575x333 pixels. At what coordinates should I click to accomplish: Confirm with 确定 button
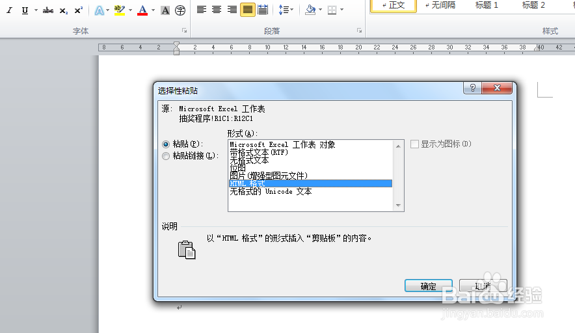[x=428, y=286]
